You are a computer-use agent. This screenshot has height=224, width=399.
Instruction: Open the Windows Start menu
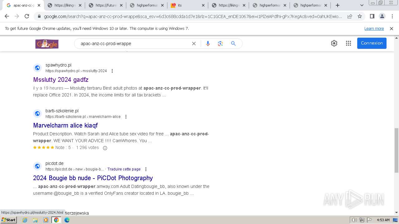click(8, 220)
